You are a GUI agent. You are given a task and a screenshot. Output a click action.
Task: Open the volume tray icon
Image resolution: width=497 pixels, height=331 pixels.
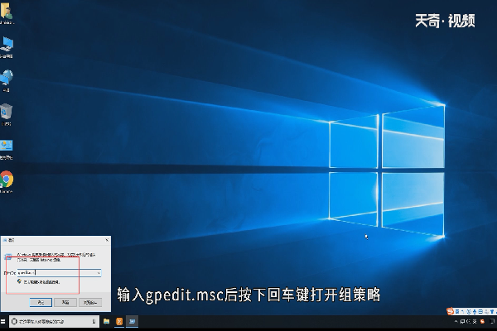tap(469, 322)
